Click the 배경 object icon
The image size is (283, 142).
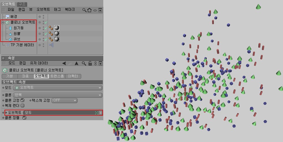7,17
